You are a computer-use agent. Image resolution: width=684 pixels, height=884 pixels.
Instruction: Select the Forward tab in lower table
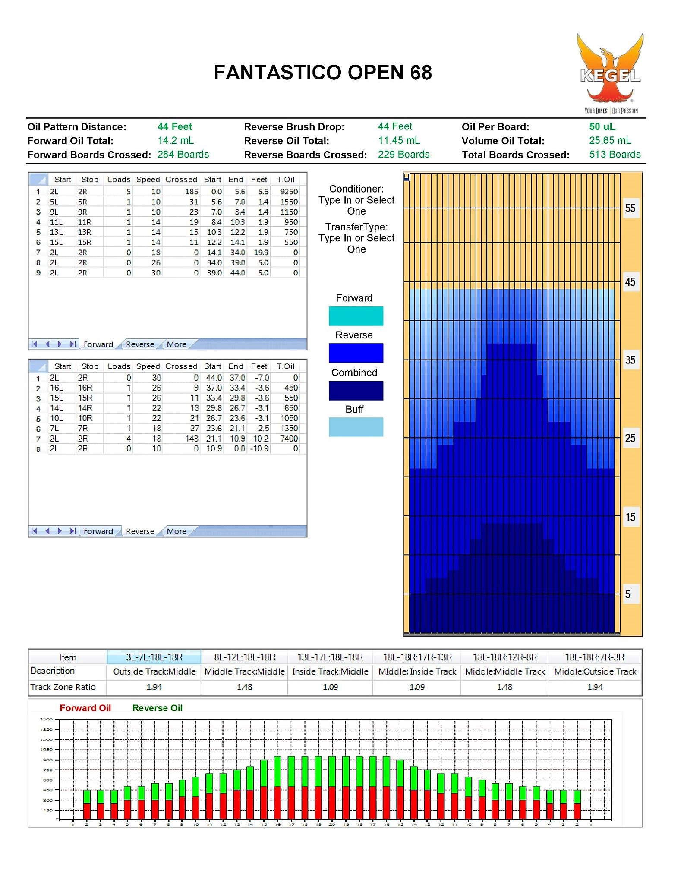(98, 531)
